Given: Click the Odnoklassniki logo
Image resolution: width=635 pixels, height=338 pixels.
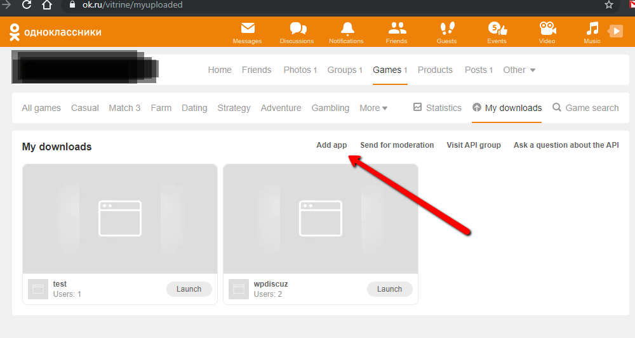Looking at the screenshot, I should click(55, 32).
